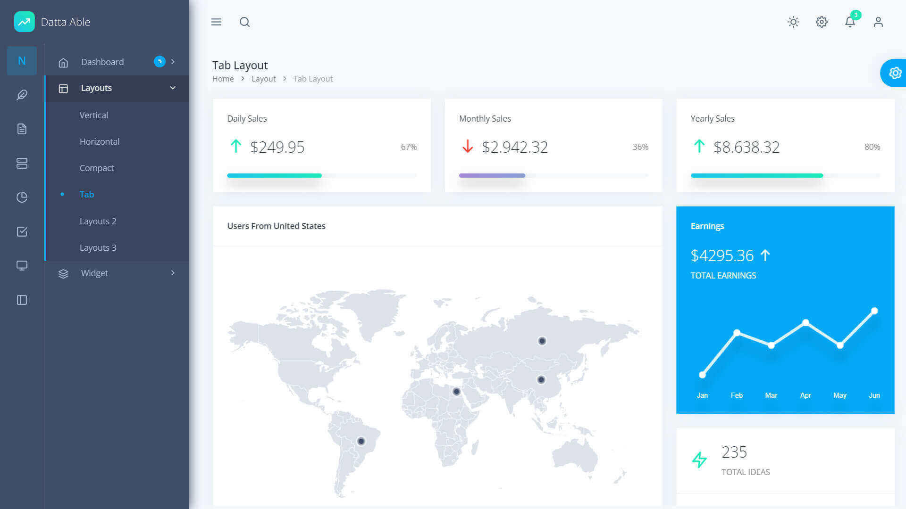This screenshot has height=509, width=906.
Task: Open floating blue customizer gear button
Action: (x=895, y=73)
